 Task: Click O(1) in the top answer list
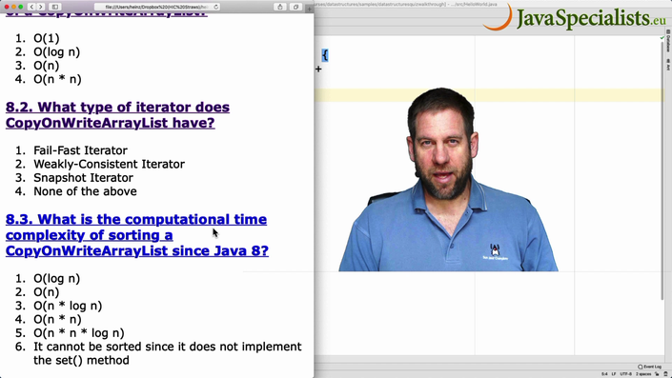(47, 38)
